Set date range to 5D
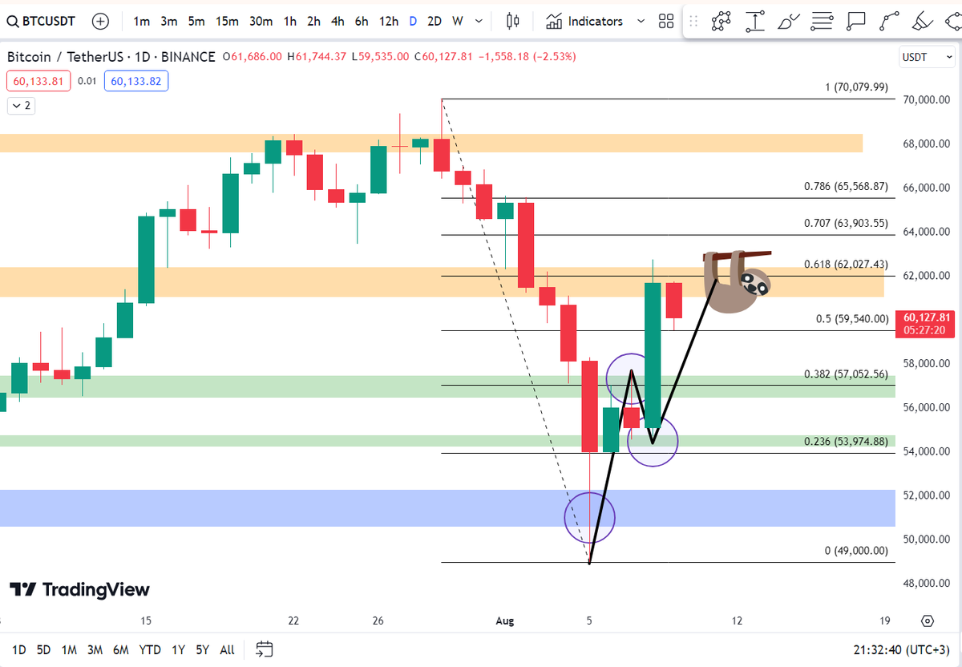Image resolution: width=962 pixels, height=667 pixels. [43, 649]
